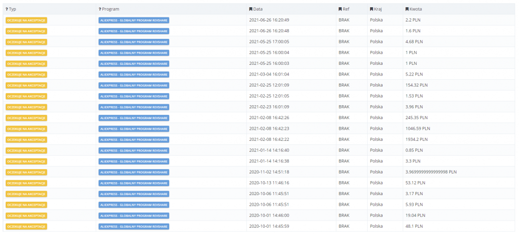
Task: Click the AliExpress program badge in the 245.35 PLN row
Action: click(x=134, y=118)
